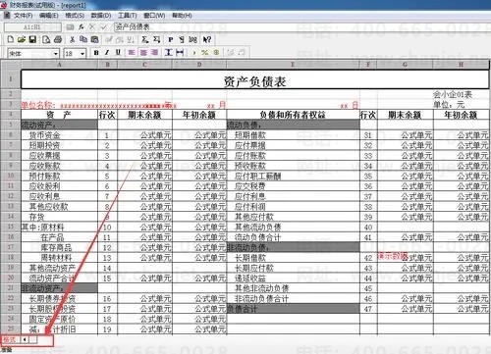Screen dimensions: 491x354
Task: Click the column width icon
Action: (180, 52)
